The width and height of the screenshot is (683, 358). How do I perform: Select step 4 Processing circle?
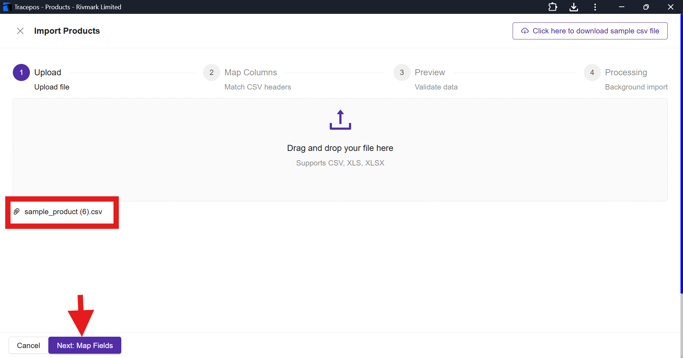pyautogui.click(x=592, y=72)
